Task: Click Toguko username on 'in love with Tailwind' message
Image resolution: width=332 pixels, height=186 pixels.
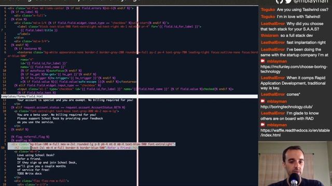Action: pyautogui.click(x=268, y=17)
